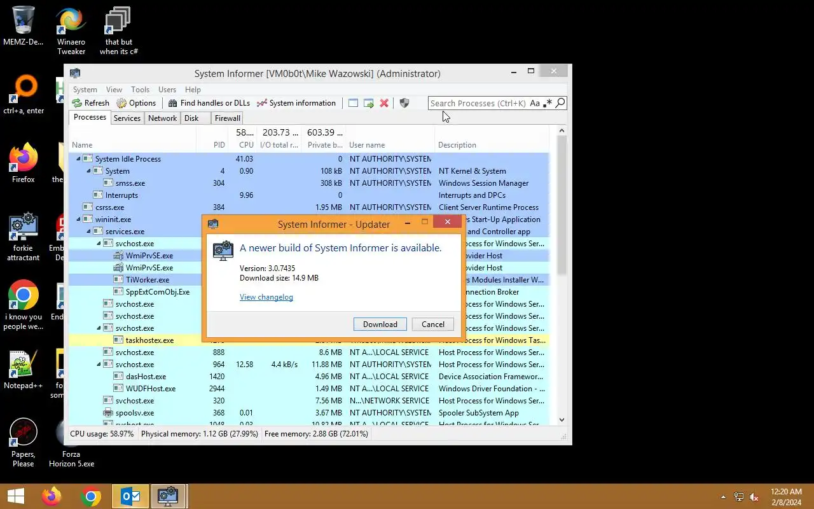Image resolution: width=814 pixels, height=509 pixels.
Task: Select the Interrupts row
Action: (308, 195)
